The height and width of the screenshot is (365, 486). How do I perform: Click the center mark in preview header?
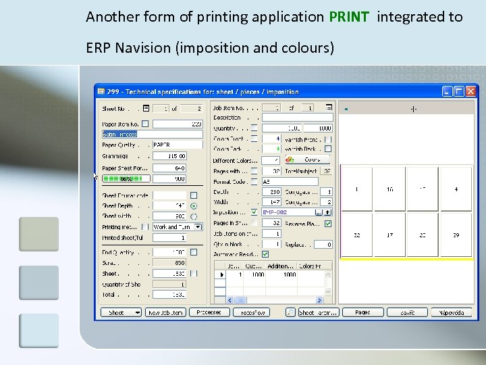[414, 109]
